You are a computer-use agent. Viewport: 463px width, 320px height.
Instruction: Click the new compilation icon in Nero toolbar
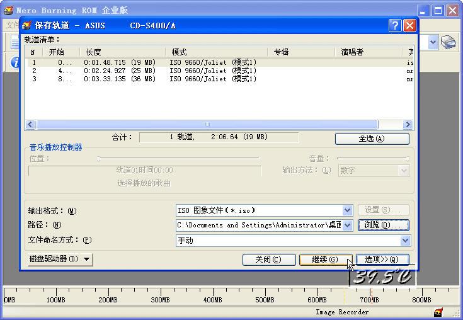point(14,42)
